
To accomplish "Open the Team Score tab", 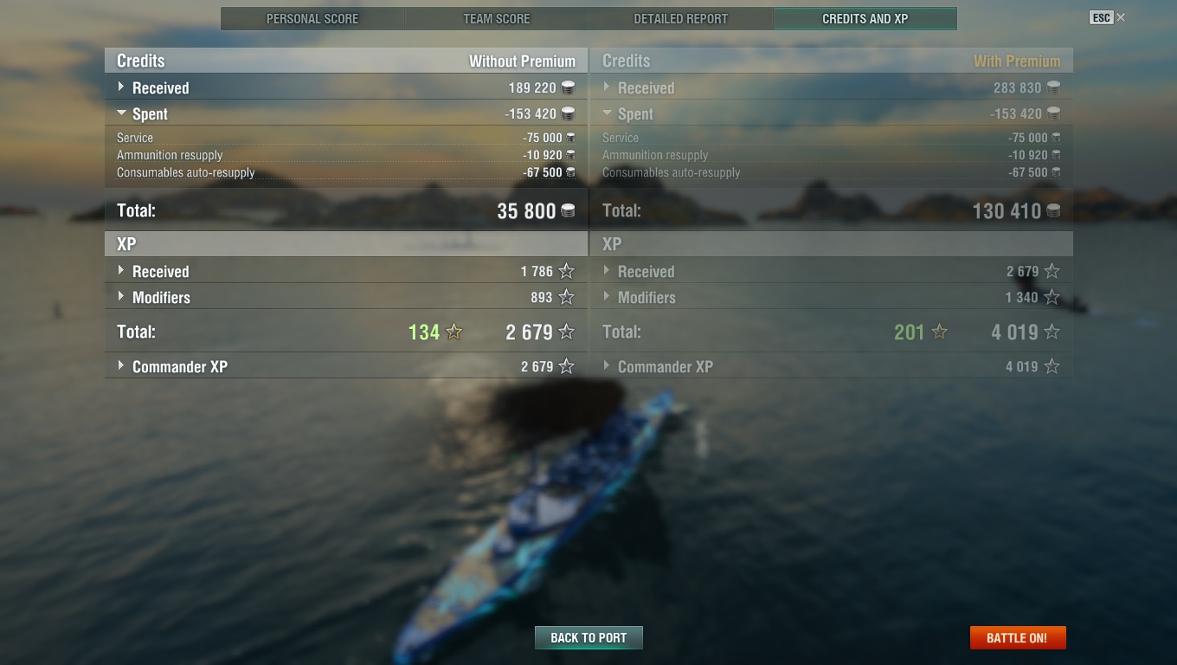I will (x=497, y=18).
